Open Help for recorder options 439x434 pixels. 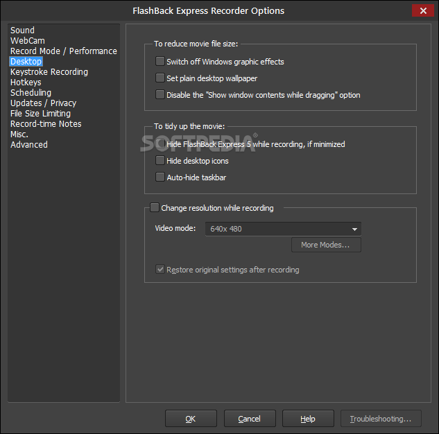(308, 419)
